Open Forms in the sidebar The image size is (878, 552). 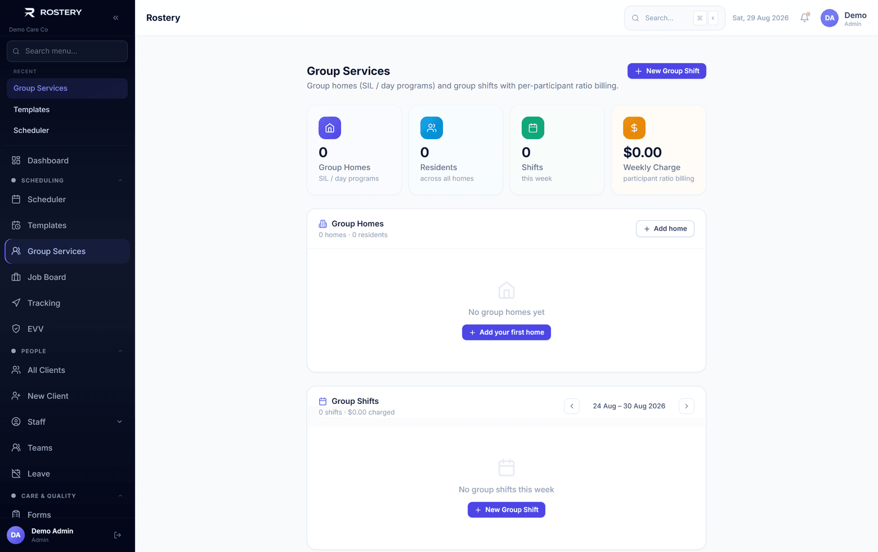coord(67,514)
